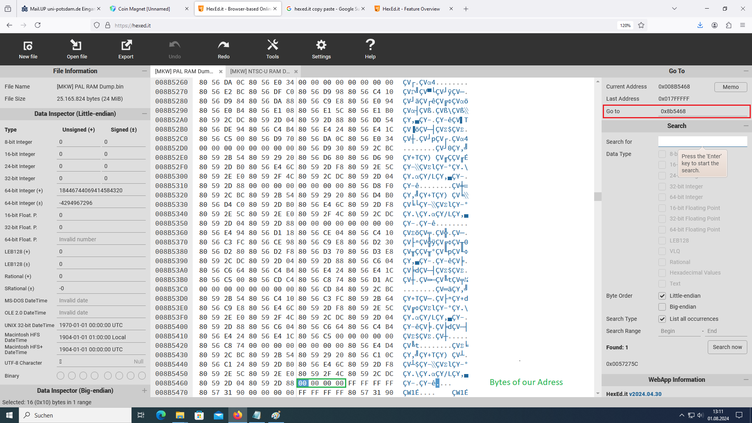The height and width of the screenshot is (423, 752).
Task: Focus the Search for input field
Action: 703,141
